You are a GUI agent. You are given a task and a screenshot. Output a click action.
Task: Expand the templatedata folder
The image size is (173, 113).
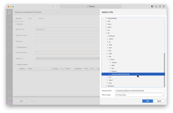106,18
